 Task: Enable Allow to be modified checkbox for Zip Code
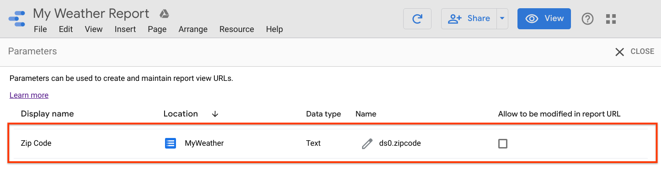point(503,144)
